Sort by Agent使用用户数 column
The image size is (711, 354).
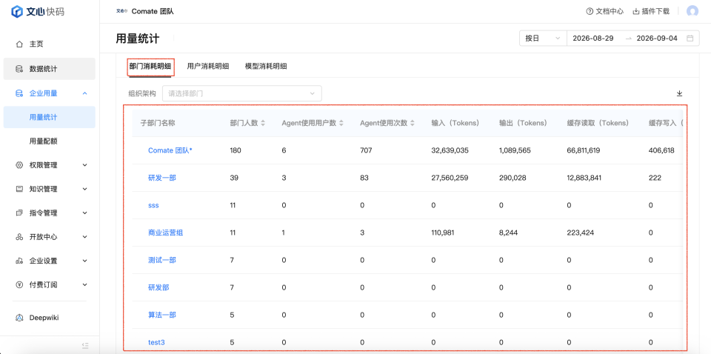tap(341, 123)
